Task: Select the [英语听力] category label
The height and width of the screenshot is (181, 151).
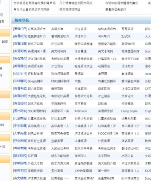Action: click(20, 37)
